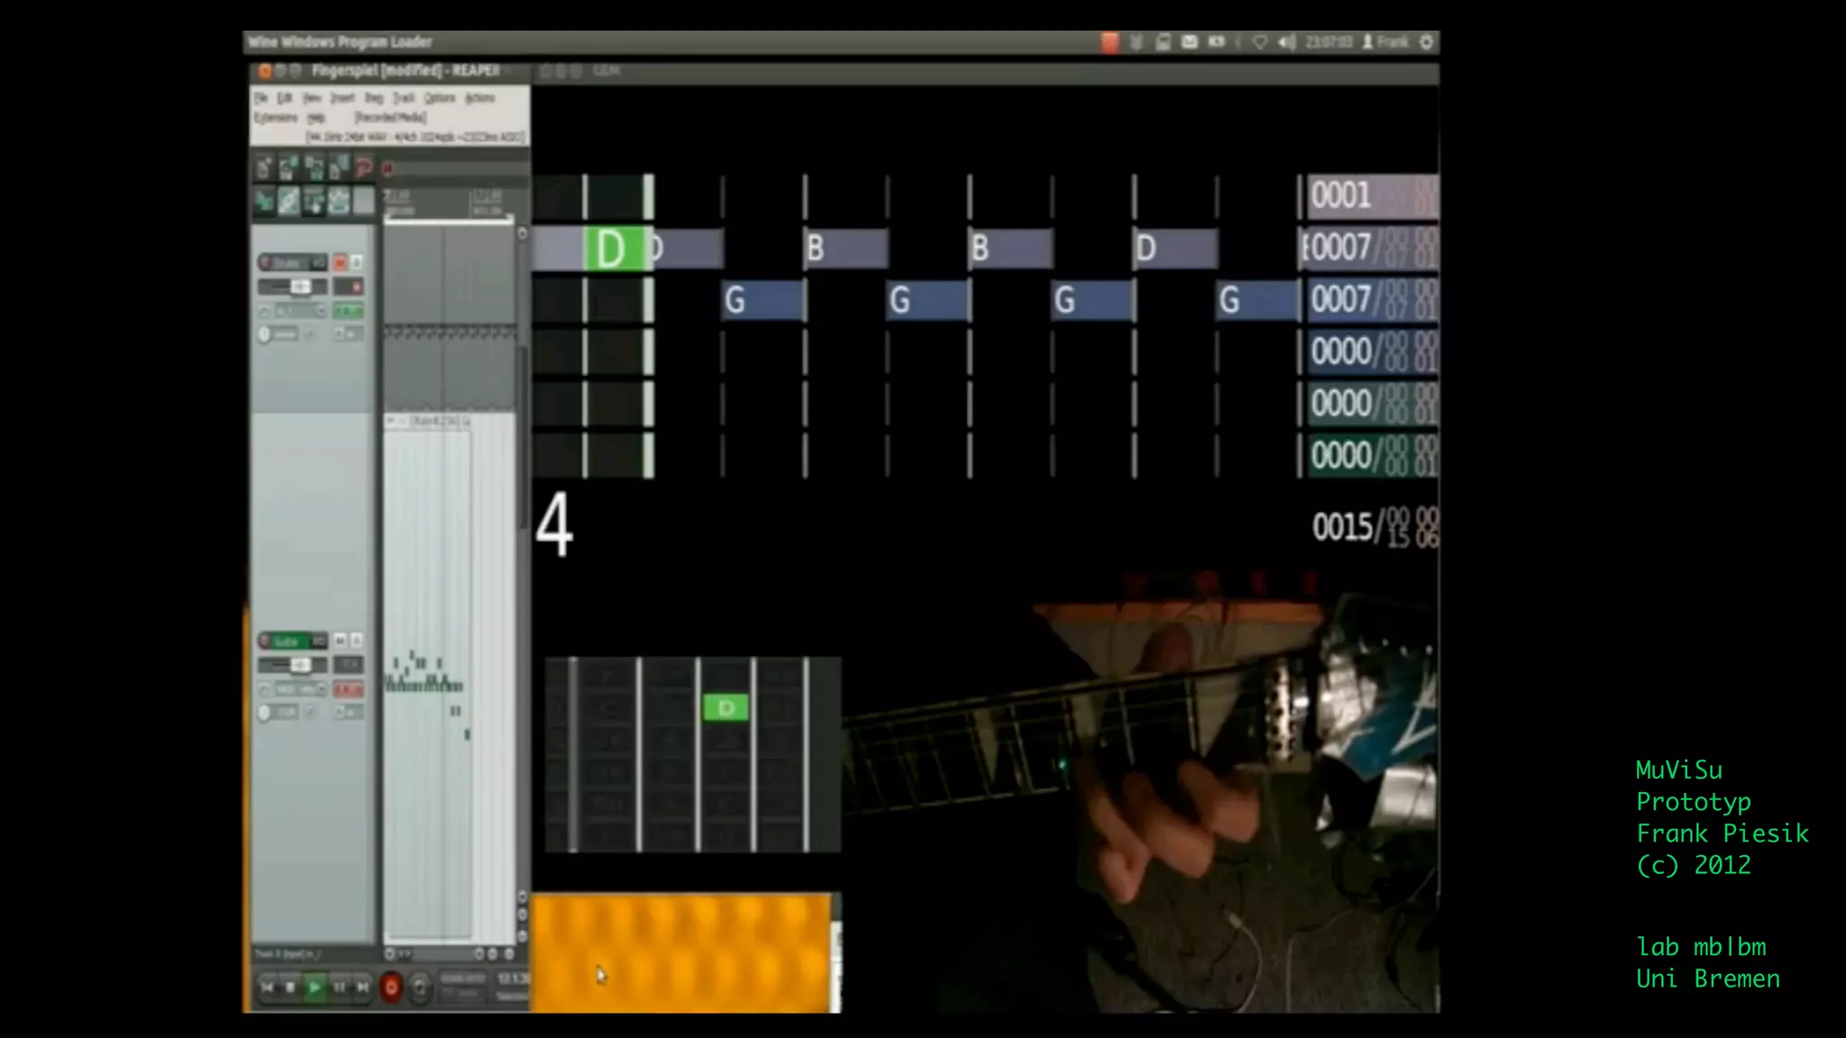This screenshot has height=1038, width=1846.
Task: Pause playback in the transport bar
Action: click(x=339, y=988)
